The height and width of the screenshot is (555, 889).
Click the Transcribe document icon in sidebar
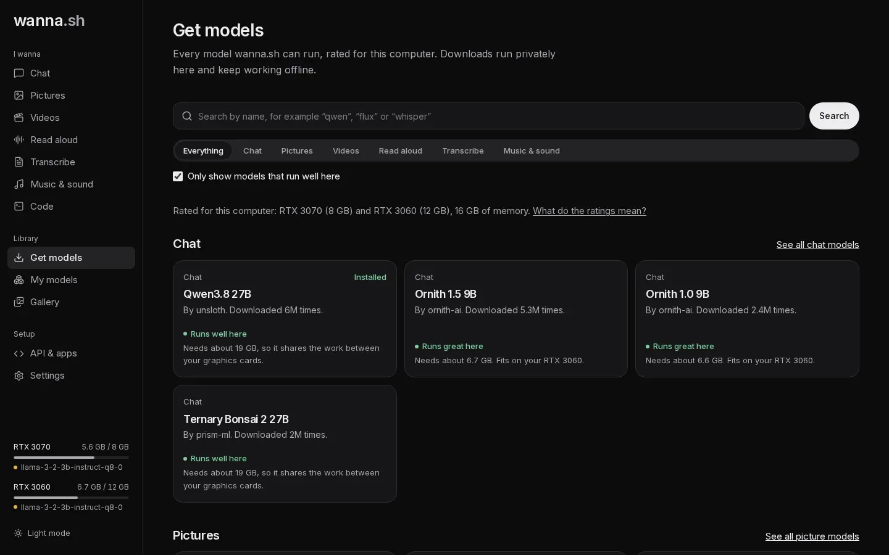point(19,162)
